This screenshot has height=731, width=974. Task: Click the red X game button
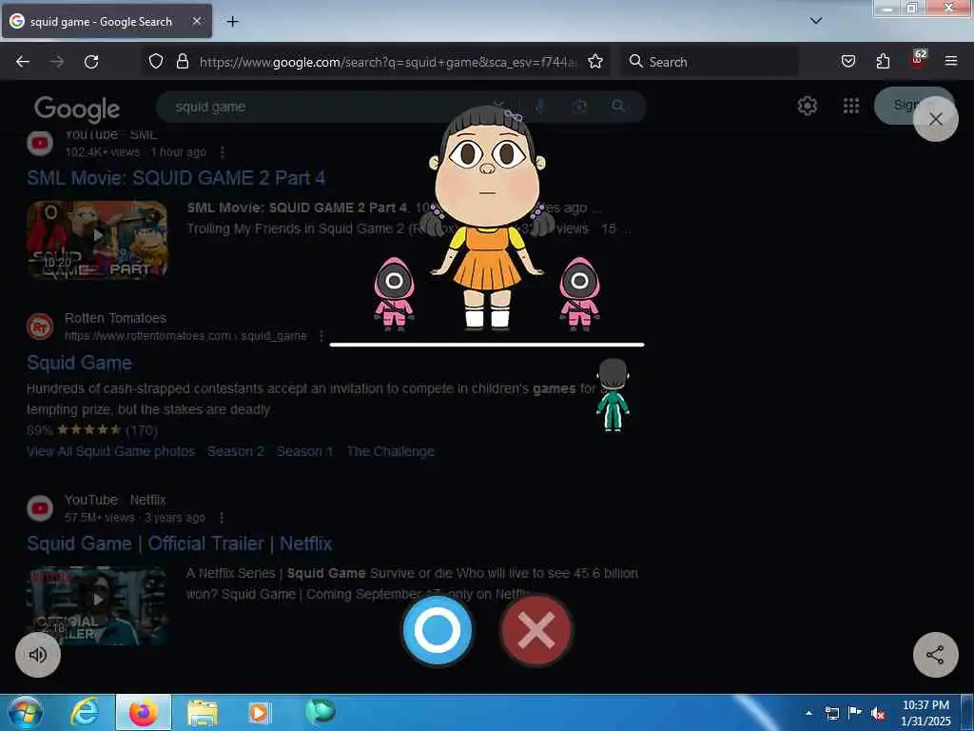pyautogui.click(x=536, y=630)
